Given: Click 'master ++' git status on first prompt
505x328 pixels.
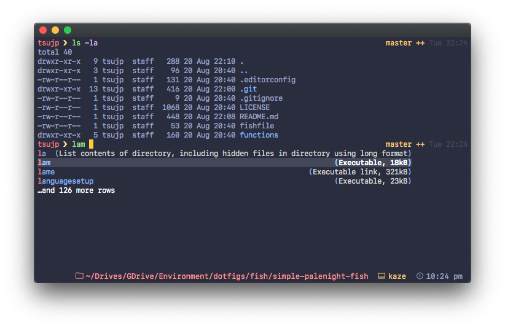Looking at the screenshot, I should coord(405,43).
